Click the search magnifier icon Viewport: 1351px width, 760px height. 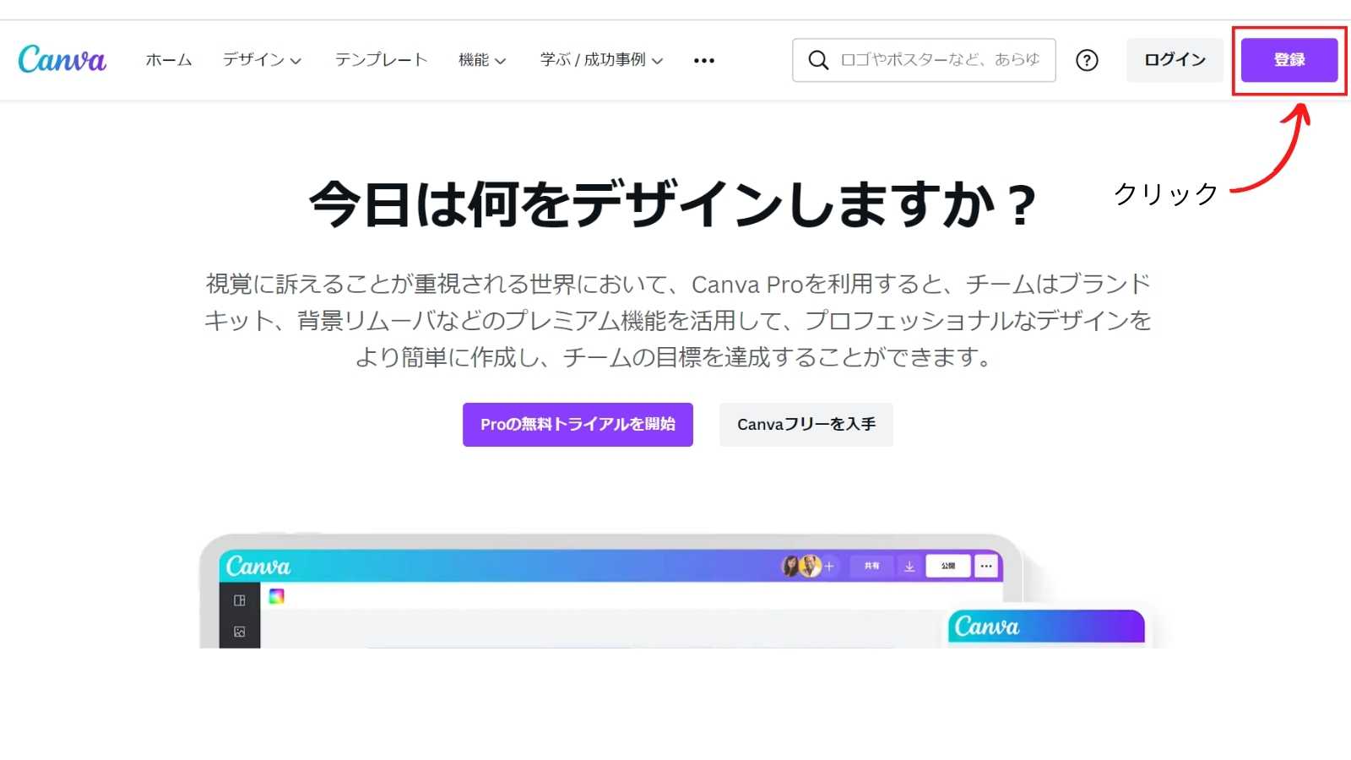click(x=818, y=60)
